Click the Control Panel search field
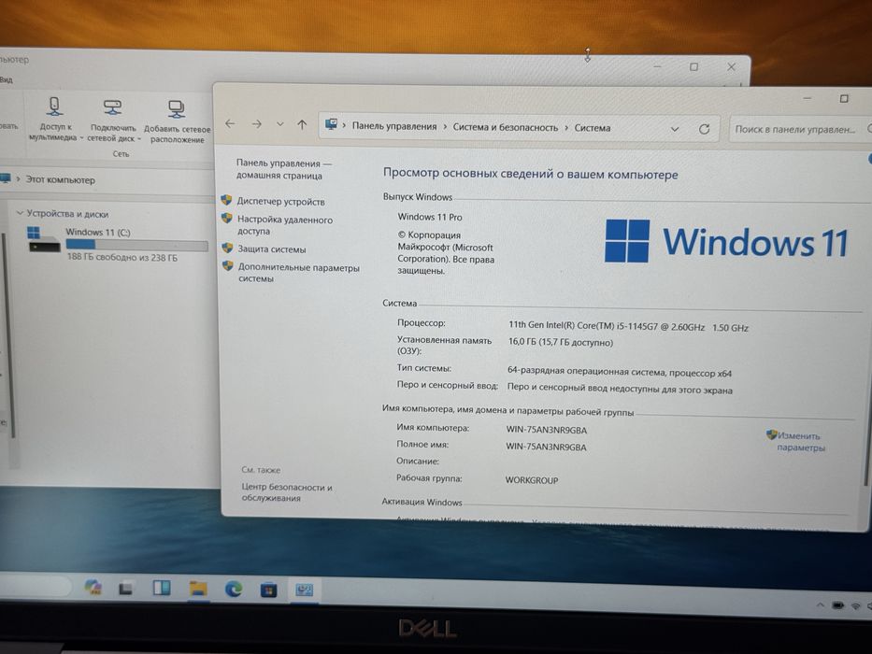The width and height of the screenshot is (872, 654). [800, 129]
